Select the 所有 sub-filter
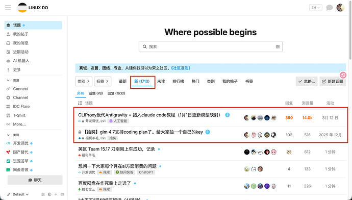The height and width of the screenshot is (200, 352). [81, 93]
